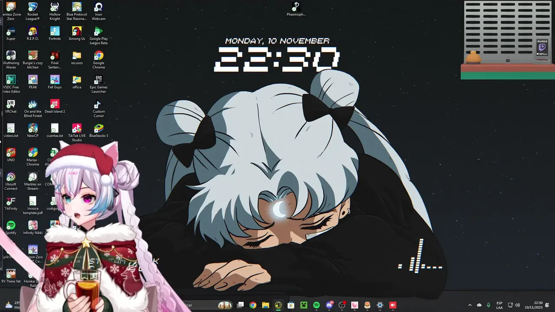Select the Phasmophobia desktop shortcut
This screenshot has width=555, height=312.
(x=296, y=9)
